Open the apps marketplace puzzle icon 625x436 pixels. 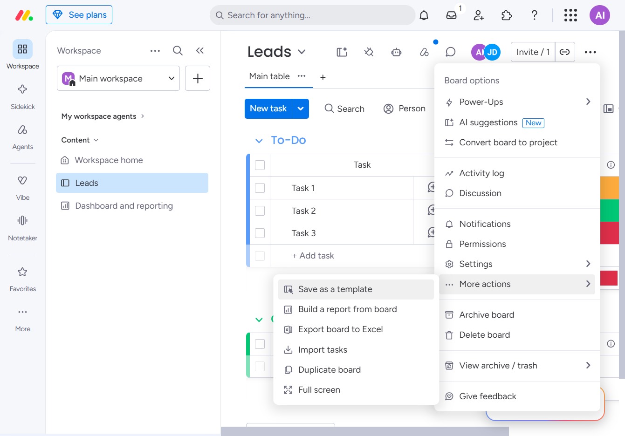(507, 15)
